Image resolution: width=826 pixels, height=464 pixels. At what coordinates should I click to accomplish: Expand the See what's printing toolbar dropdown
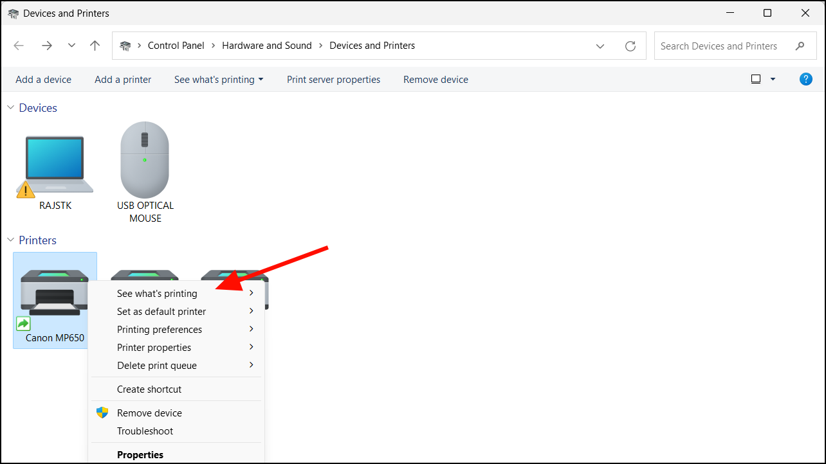pyautogui.click(x=262, y=79)
